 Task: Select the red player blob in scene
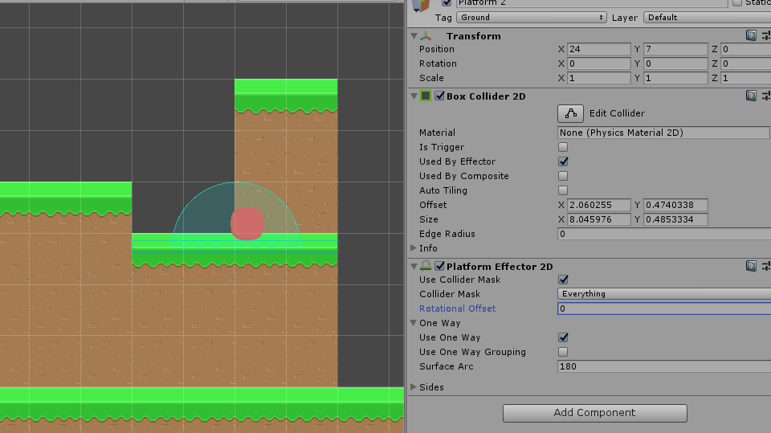click(247, 223)
